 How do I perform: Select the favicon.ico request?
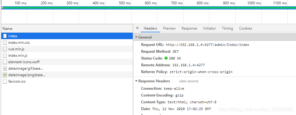(67, 81)
